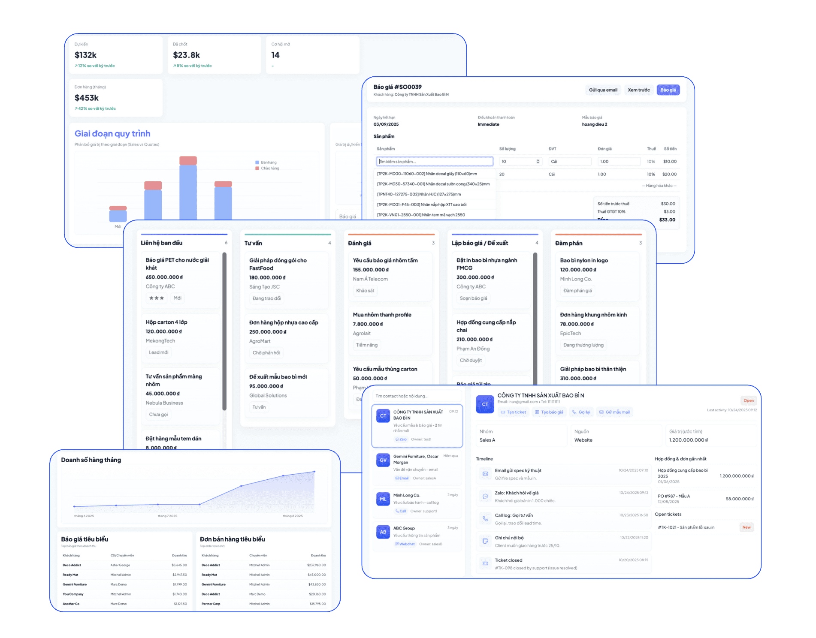The height and width of the screenshot is (638, 816).
Task: Click the Tạo báo giá action
Action: tap(549, 412)
